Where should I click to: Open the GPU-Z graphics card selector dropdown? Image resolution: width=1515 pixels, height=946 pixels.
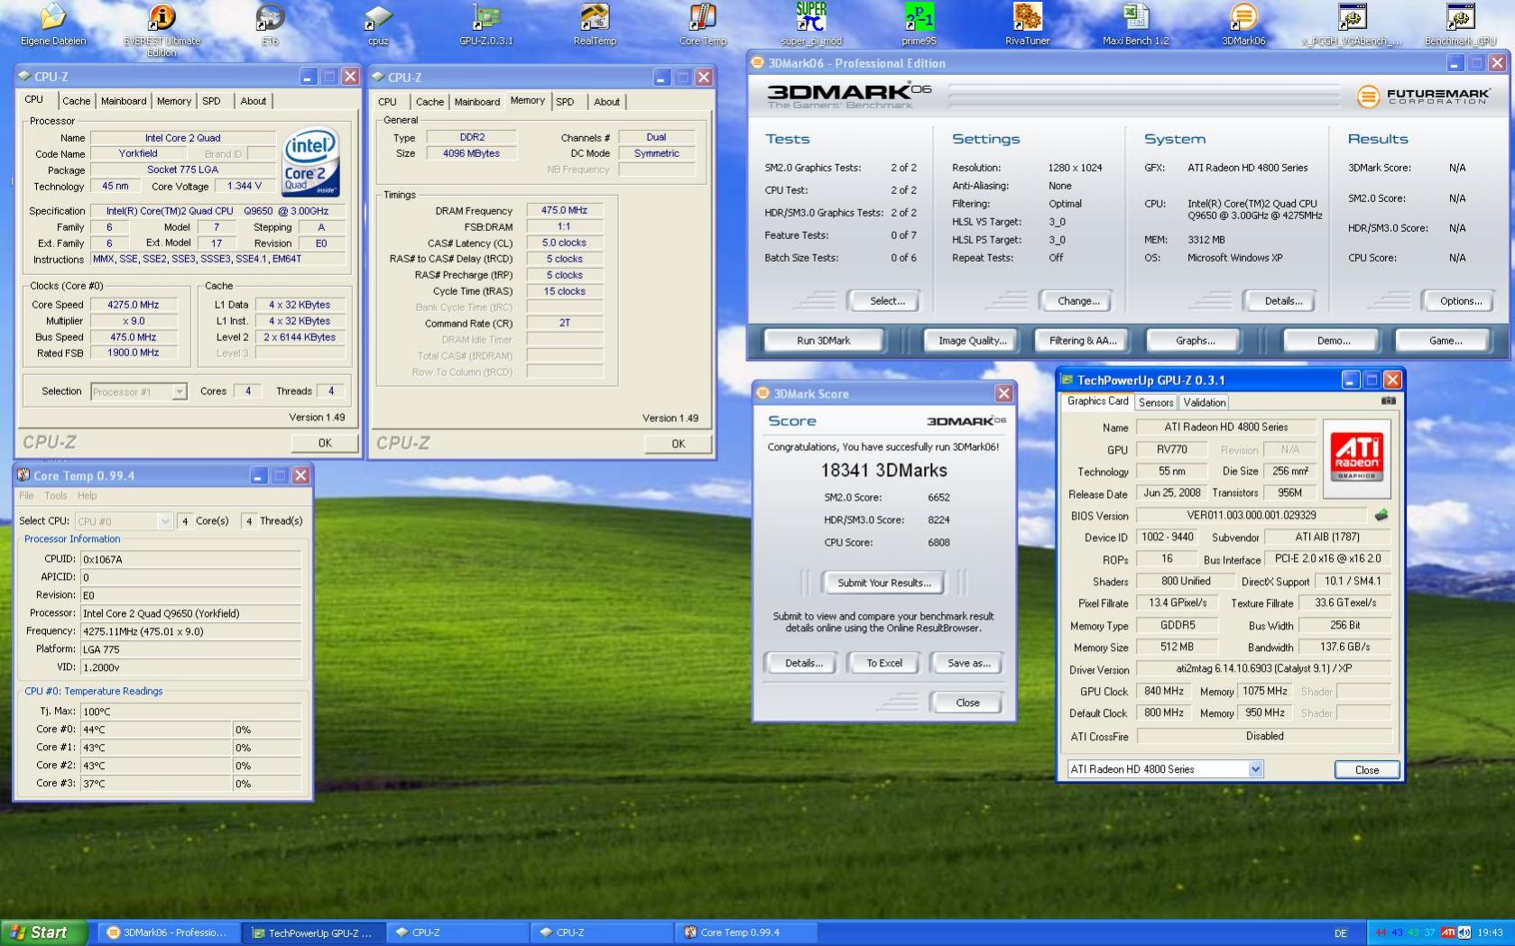[x=1255, y=769]
